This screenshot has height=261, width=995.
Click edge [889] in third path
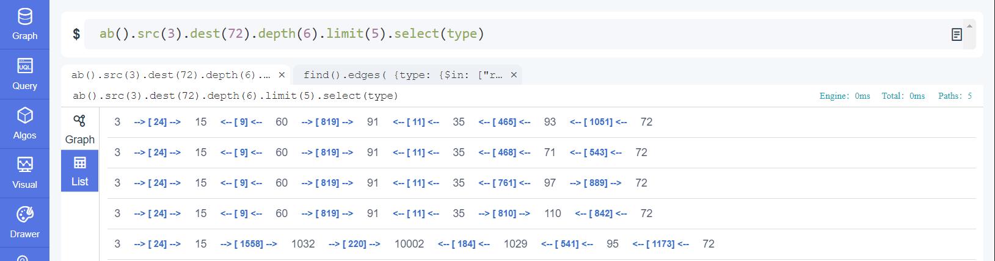tap(596, 183)
